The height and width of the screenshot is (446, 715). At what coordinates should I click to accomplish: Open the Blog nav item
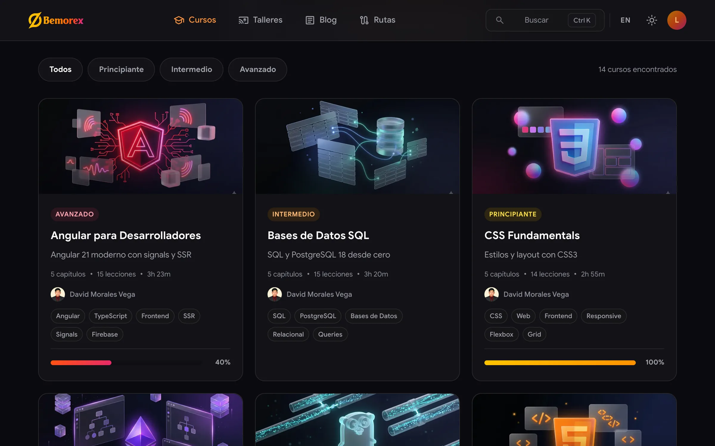[321, 20]
